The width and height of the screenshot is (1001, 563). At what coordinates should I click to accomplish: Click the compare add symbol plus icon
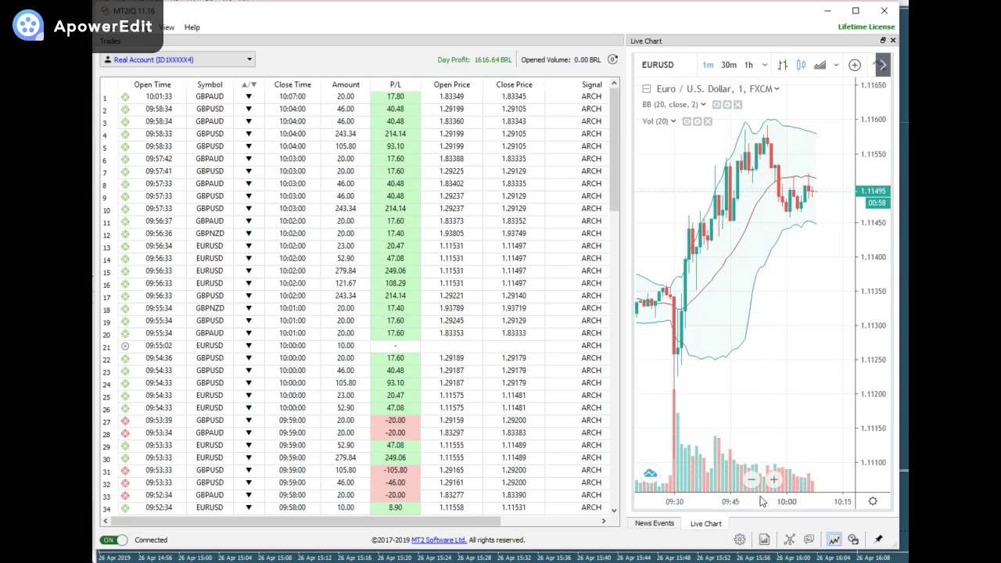click(x=855, y=65)
